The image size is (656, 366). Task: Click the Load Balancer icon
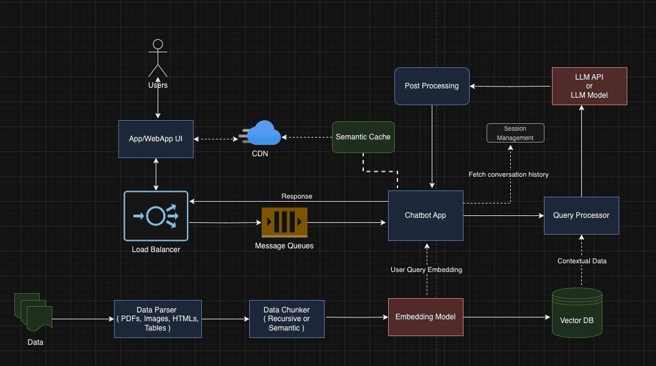156,216
